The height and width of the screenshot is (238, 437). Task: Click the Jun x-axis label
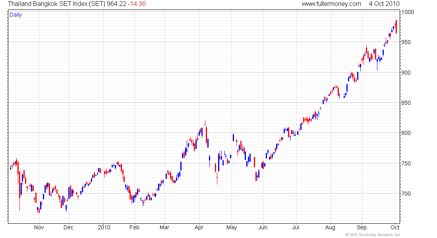coord(263,227)
